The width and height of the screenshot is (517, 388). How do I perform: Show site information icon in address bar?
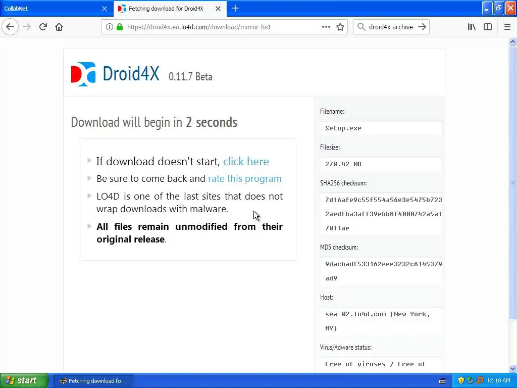coord(109,27)
